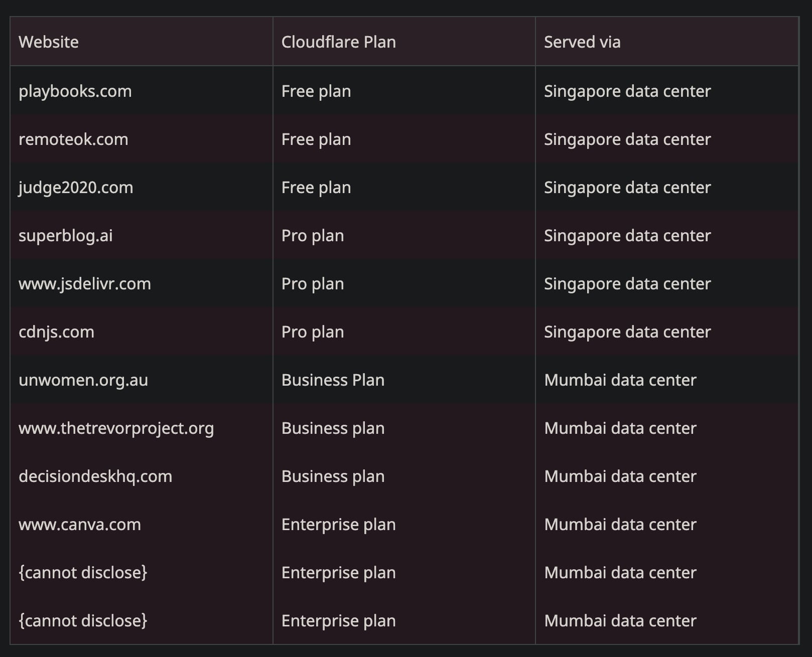Click decisiondeskhq.com in the Website column
Viewport: 812px width, 657px height.
[x=95, y=476]
